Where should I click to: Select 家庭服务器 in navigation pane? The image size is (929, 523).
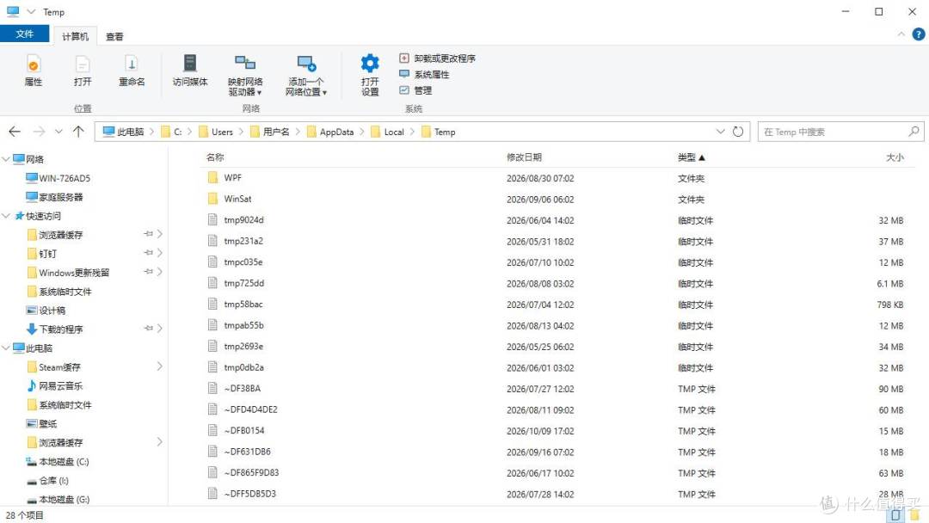(54, 197)
